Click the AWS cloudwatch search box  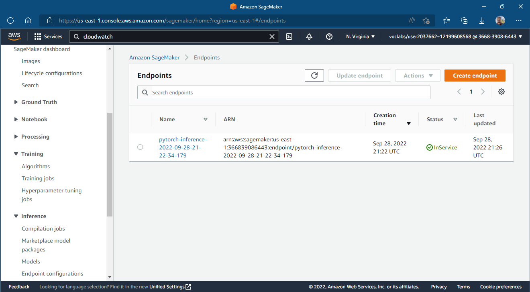click(174, 37)
